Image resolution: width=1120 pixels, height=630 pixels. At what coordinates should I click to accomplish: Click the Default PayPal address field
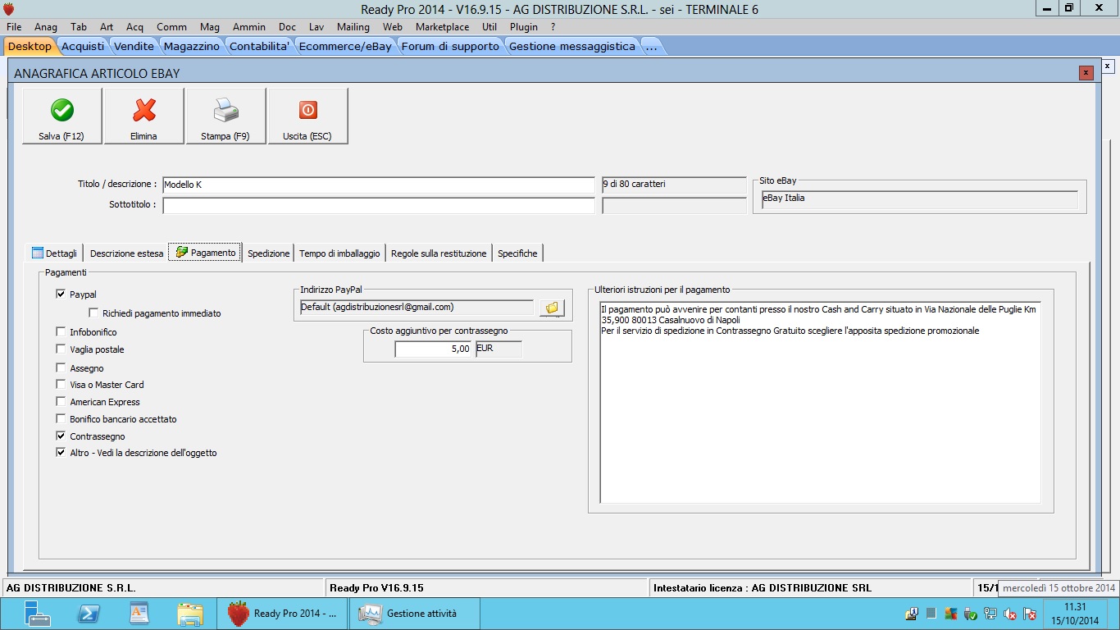tap(417, 308)
